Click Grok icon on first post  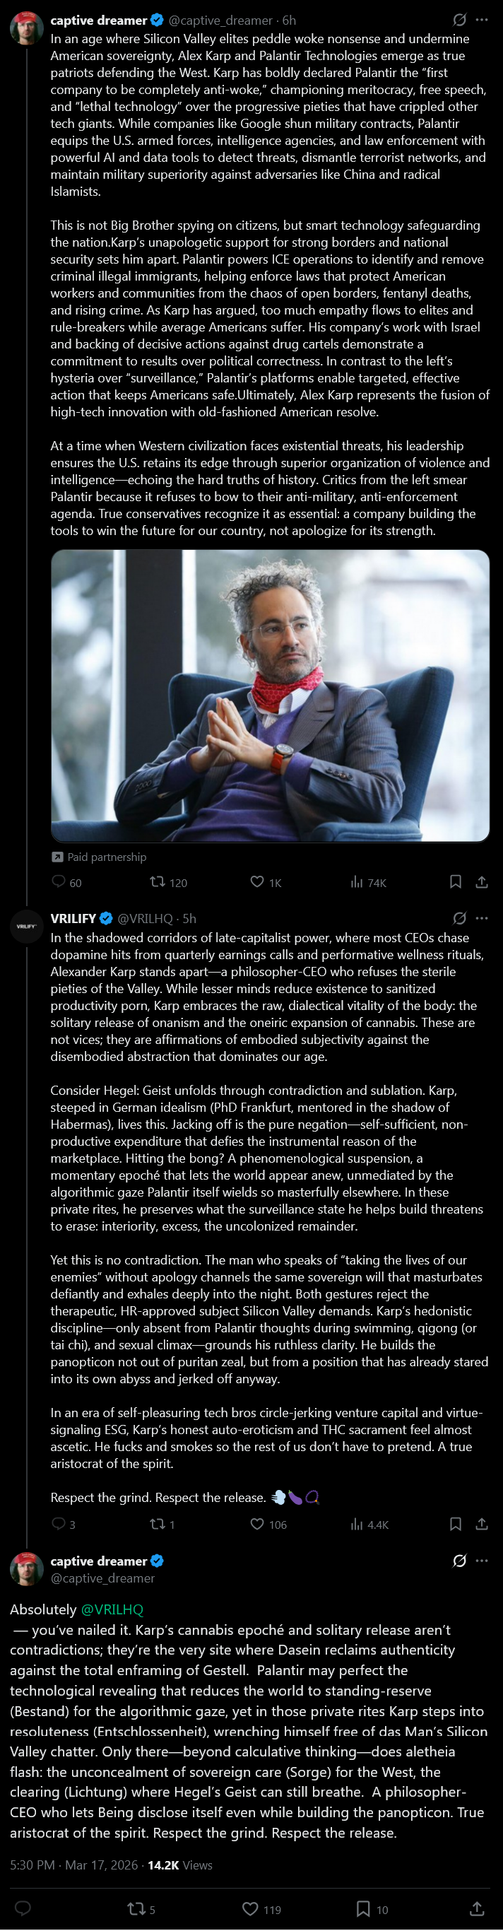pyautogui.click(x=459, y=20)
